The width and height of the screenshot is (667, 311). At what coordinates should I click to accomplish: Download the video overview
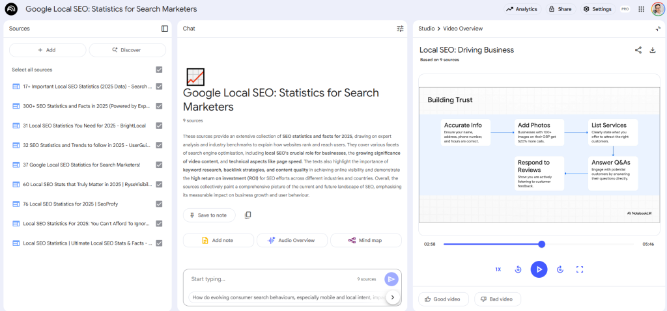pyautogui.click(x=653, y=50)
